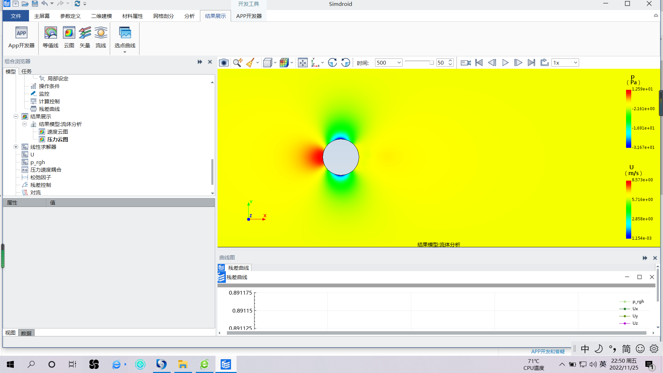Open the playback speed 1x dropdown
Image resolution: width=663 pixels, height=373 pixels.
[x=565, y=63]
